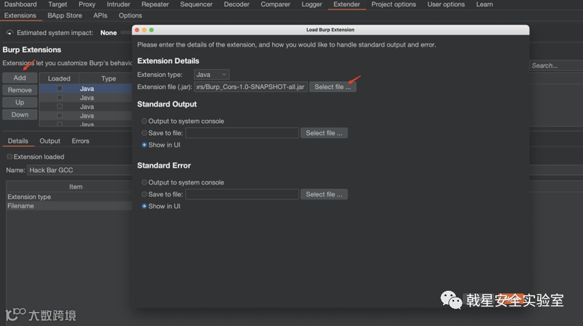Click the Remove extension button

tap(19, 90)
